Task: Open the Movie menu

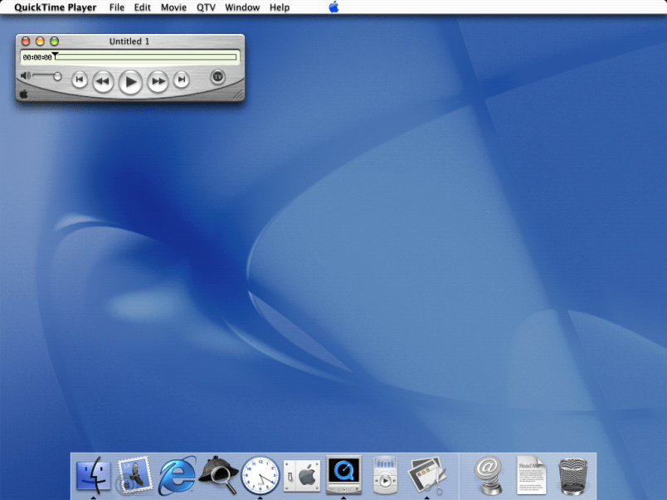Action: (x=173, y=7)
